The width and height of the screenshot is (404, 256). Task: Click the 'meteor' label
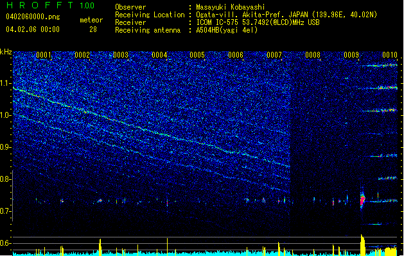pyautogui.click(x=91, y=20)
